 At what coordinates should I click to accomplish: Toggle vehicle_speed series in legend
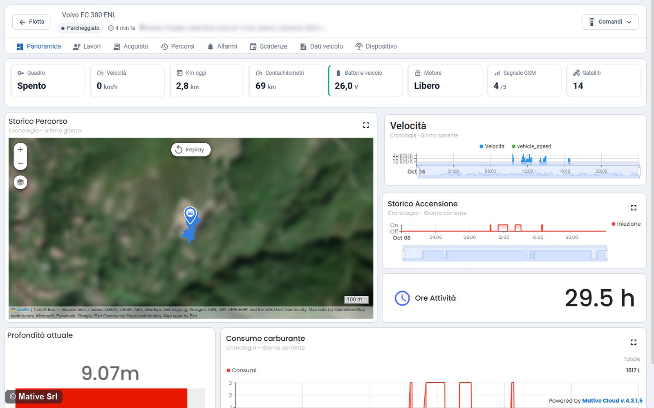point(531,146)
